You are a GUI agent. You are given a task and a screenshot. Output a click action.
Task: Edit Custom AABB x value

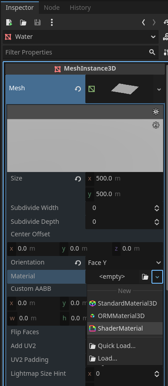point(33,303)
